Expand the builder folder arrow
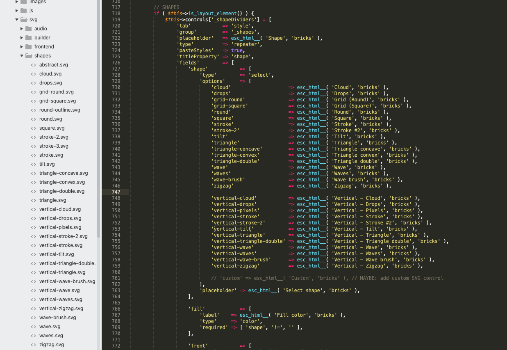 coord(22,38)
